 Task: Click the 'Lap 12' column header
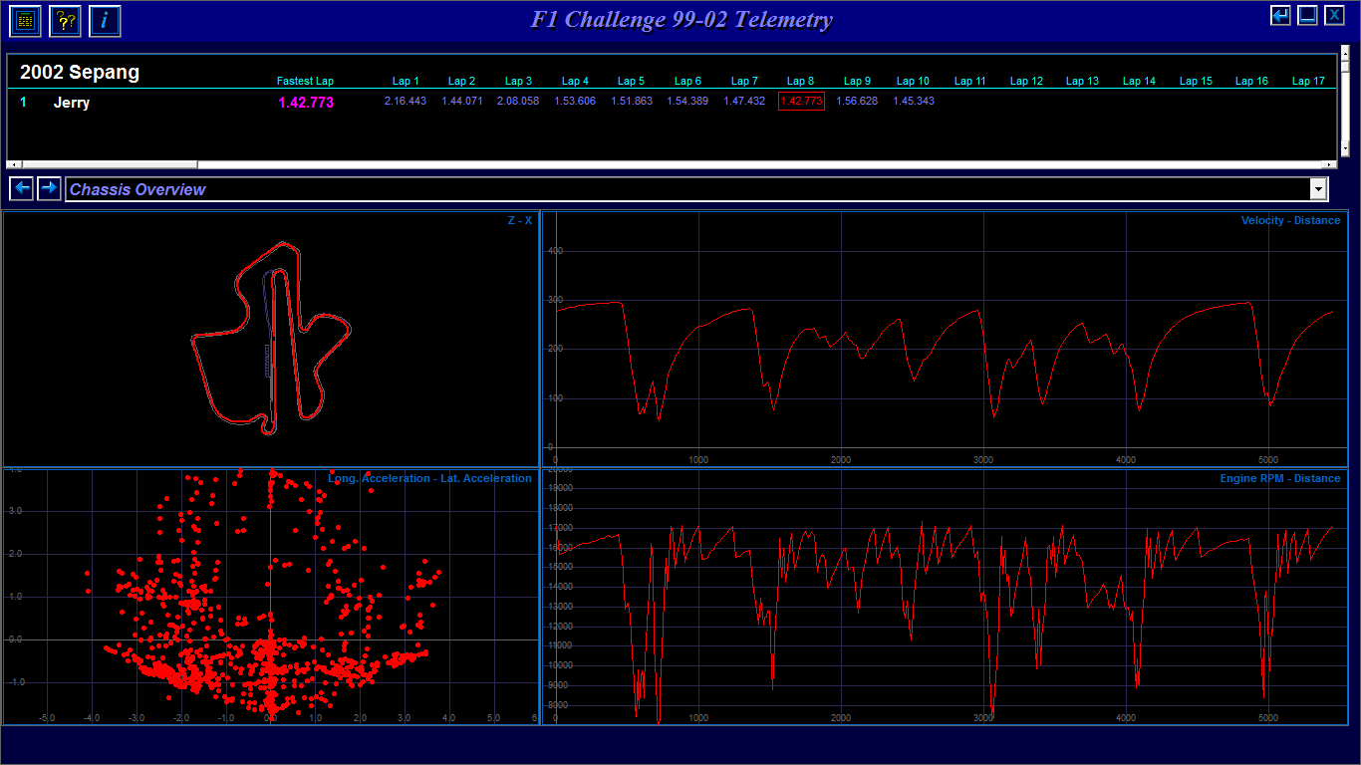(x=1026, y=82)
